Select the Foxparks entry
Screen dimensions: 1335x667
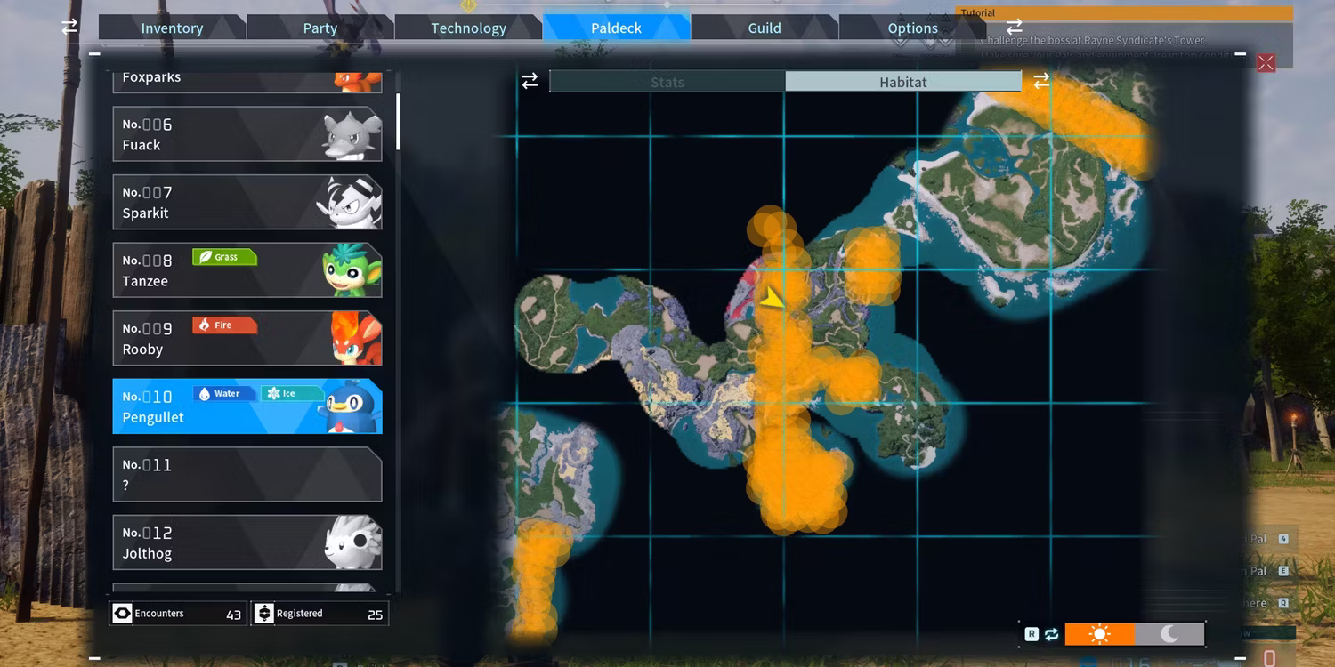click(247, 80)
